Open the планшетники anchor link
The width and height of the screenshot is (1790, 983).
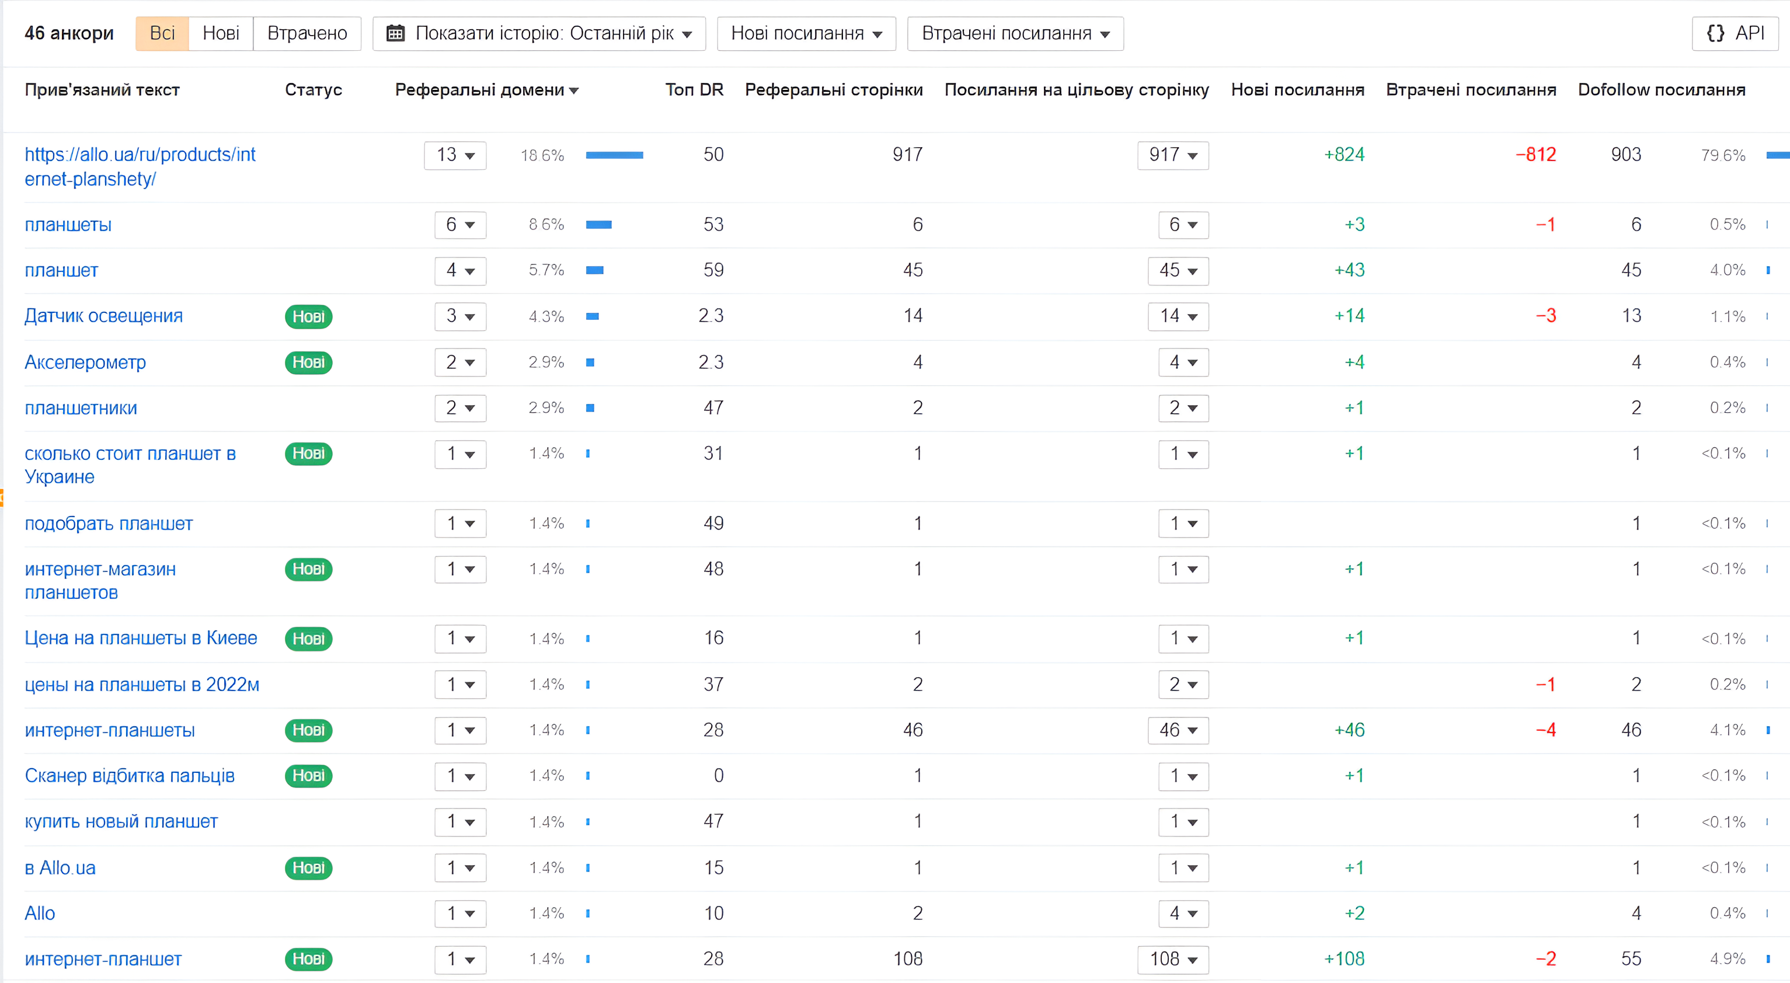tap(81, 408)
